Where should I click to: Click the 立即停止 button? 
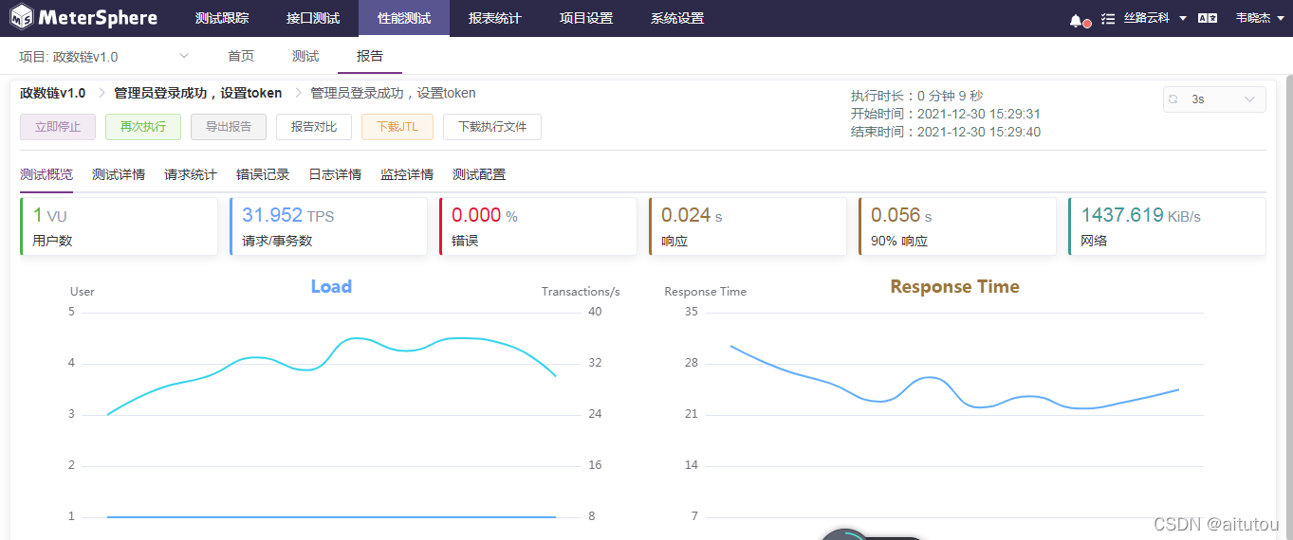coord(58,127)
